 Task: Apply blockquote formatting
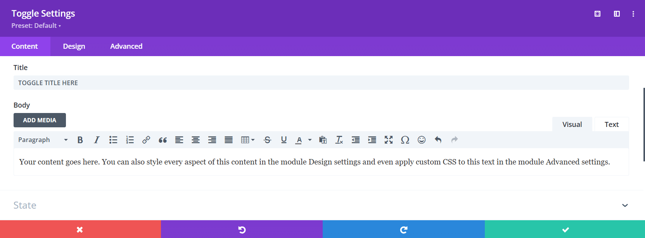coord(163,140)
